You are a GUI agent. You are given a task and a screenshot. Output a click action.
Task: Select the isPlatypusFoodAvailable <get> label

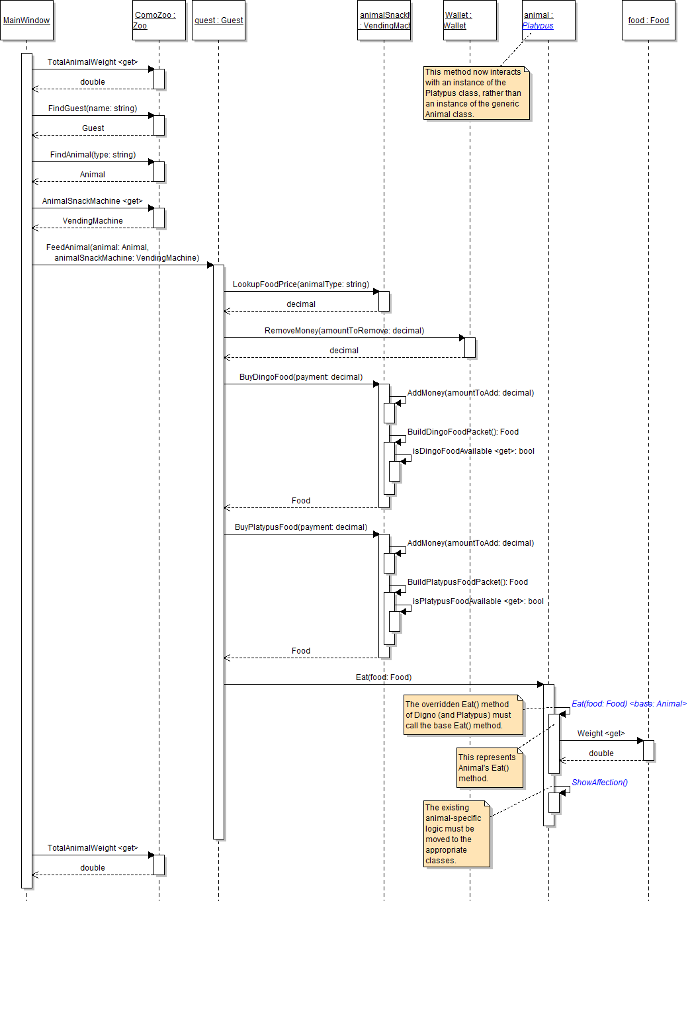pyautogui.click(x=478, y=601)
